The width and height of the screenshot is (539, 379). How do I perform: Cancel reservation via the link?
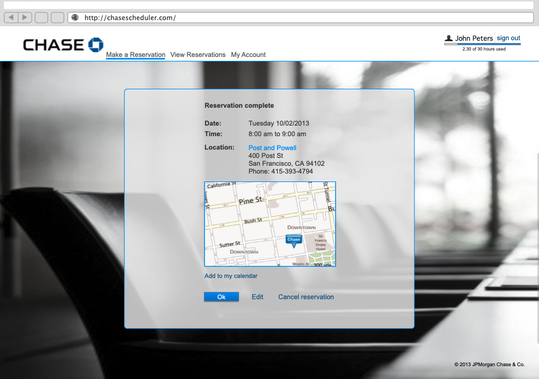(x=306, y=297)
